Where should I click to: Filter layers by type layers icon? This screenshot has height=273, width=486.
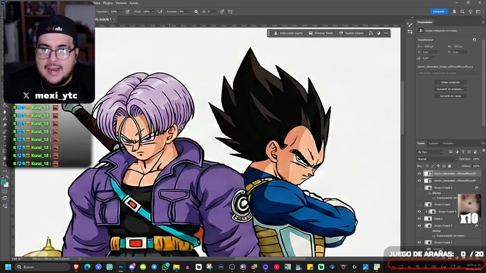(x=463, y=152)
